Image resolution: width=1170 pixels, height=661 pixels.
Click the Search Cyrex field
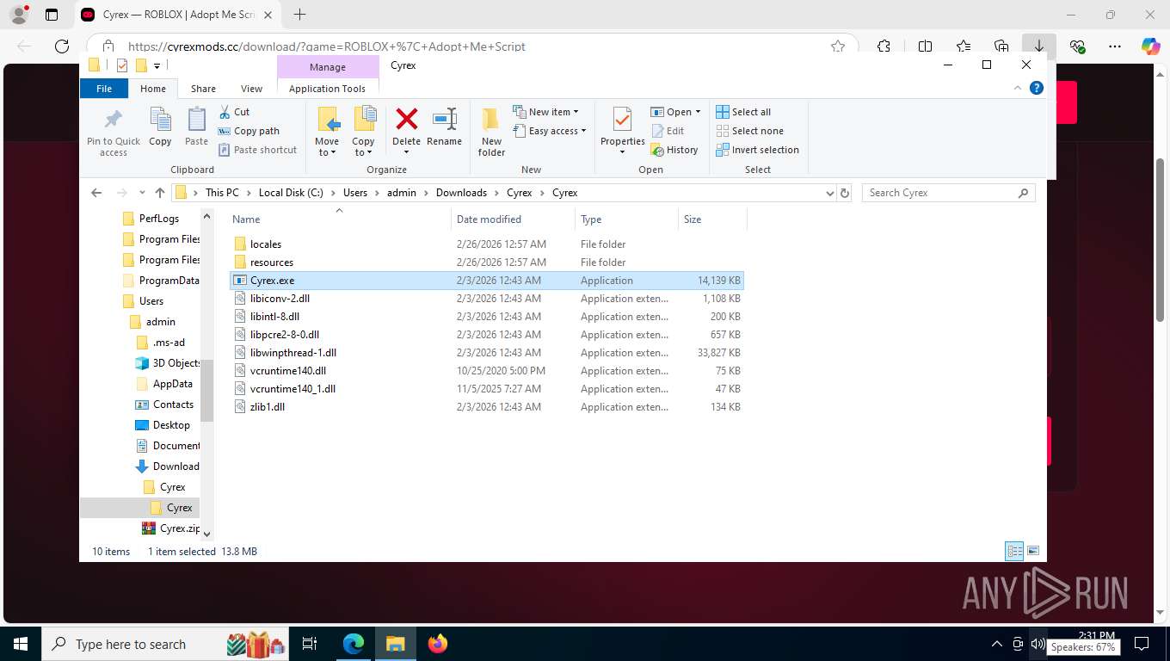(x=948, y=193)
